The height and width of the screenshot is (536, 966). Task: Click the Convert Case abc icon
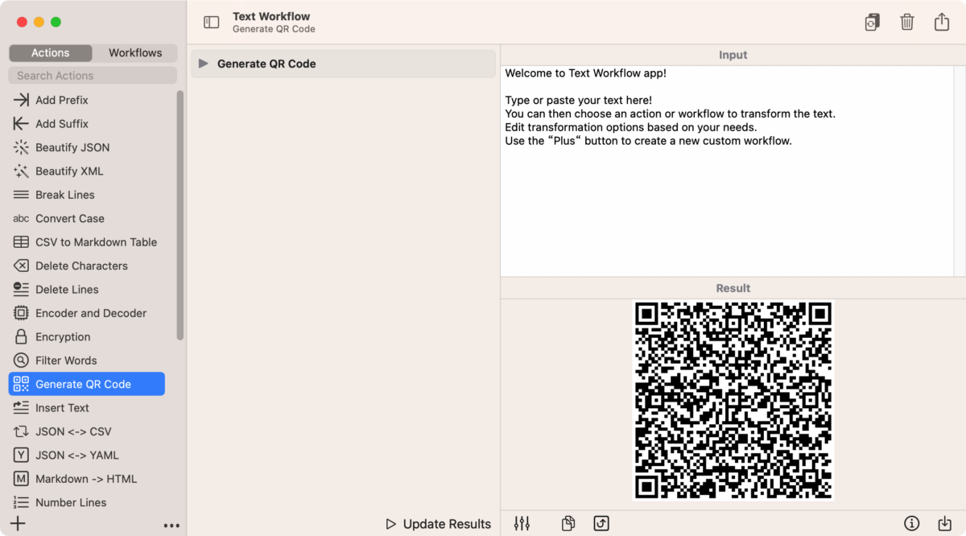click(x=21, y=219)
